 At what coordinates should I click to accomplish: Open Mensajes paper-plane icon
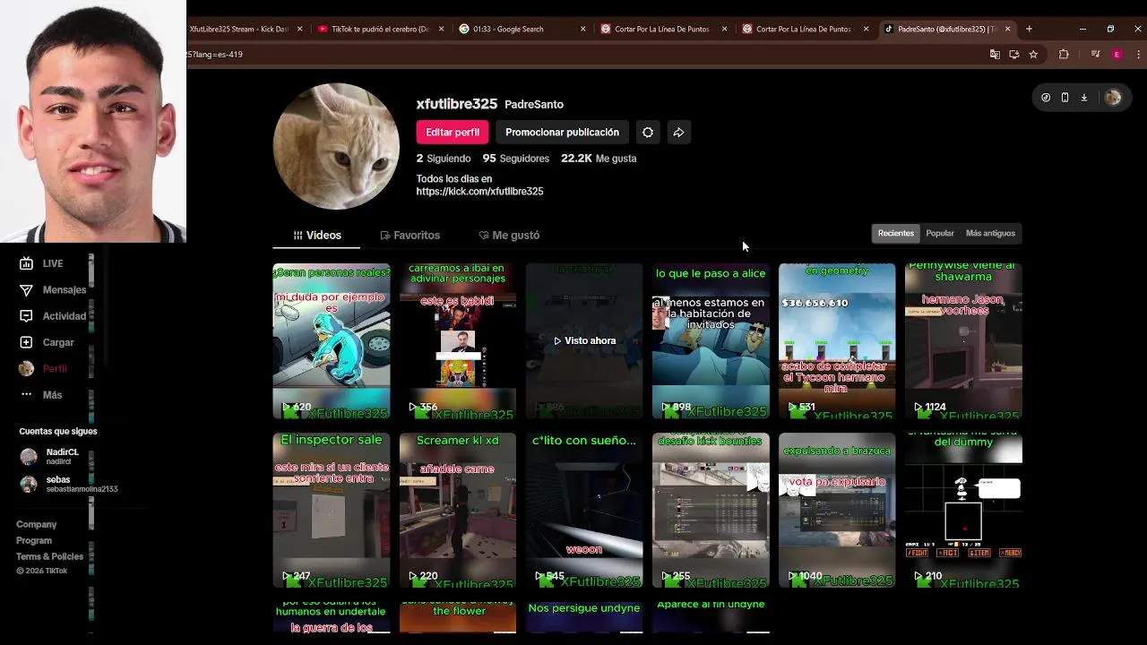pyautogui.click(x=26, y=290)
